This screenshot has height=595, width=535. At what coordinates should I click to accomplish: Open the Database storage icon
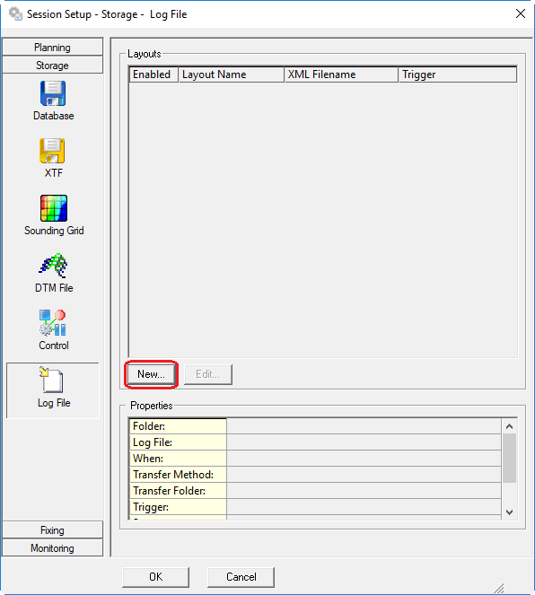coord(53,93)
